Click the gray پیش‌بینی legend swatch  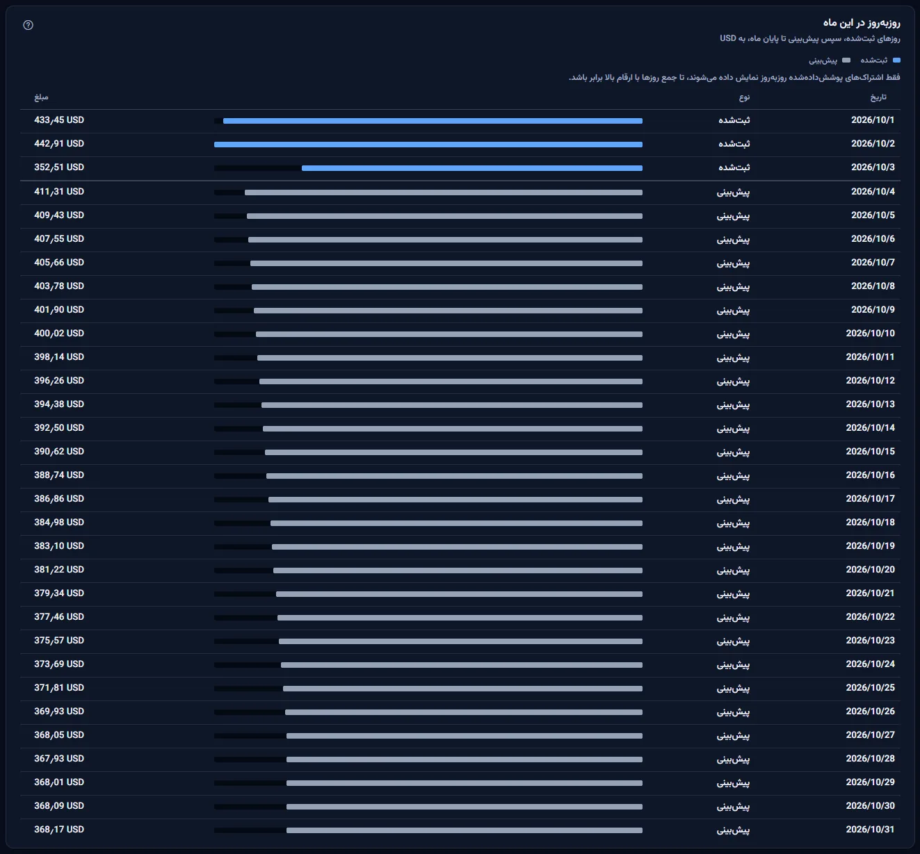coord(846,60)
